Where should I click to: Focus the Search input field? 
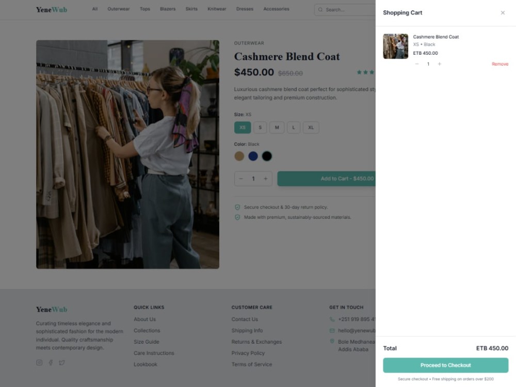[345, 9]
